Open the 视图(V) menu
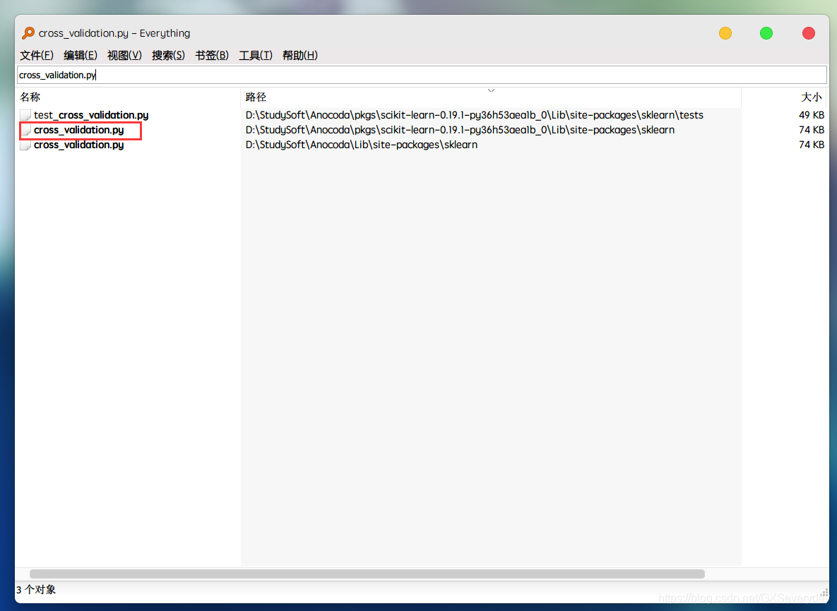Viewport: 837px width, 611px height. click(124, 56)
